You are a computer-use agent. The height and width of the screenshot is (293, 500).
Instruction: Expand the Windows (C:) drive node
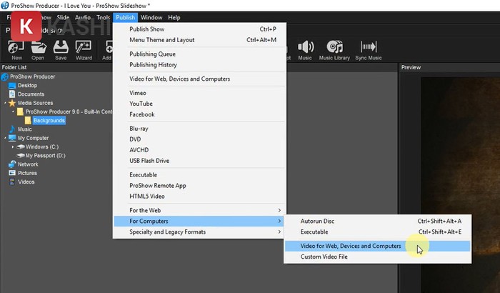click(13, 146)
